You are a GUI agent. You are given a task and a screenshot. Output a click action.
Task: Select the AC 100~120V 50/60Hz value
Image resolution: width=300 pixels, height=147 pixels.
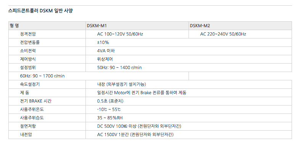tap(120, 34)
